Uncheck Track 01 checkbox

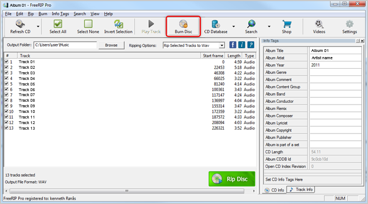pyautogui.click(x=7, y=61)
